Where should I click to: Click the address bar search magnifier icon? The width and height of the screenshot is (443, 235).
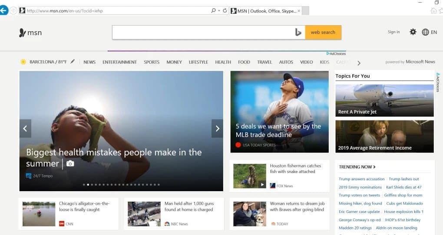click(213, 10)
